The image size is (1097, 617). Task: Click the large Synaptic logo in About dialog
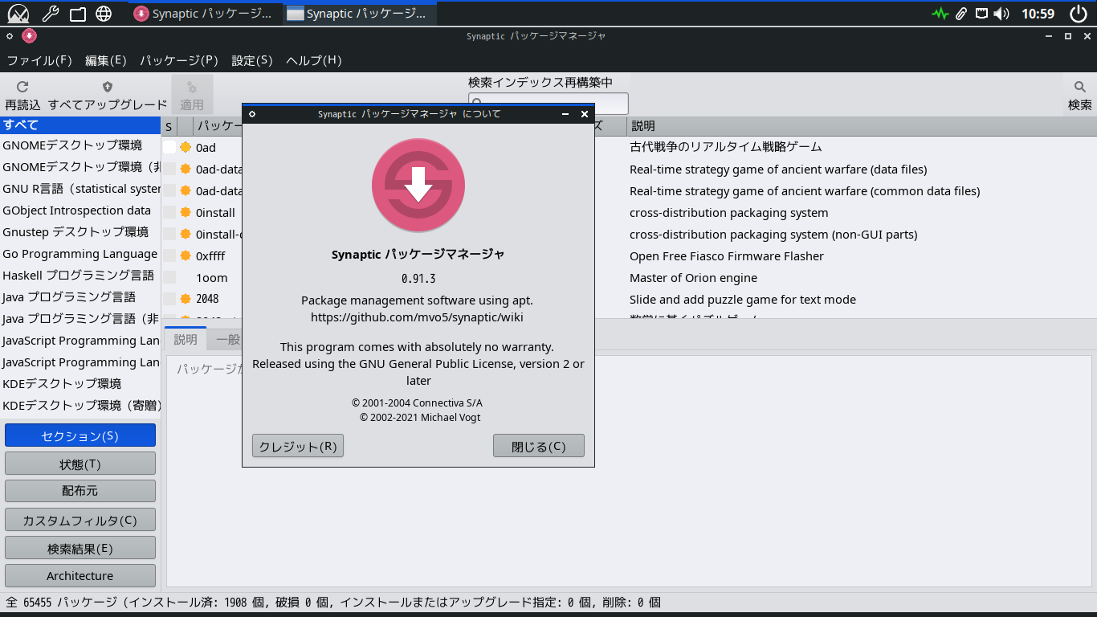[x=418, y=186]
